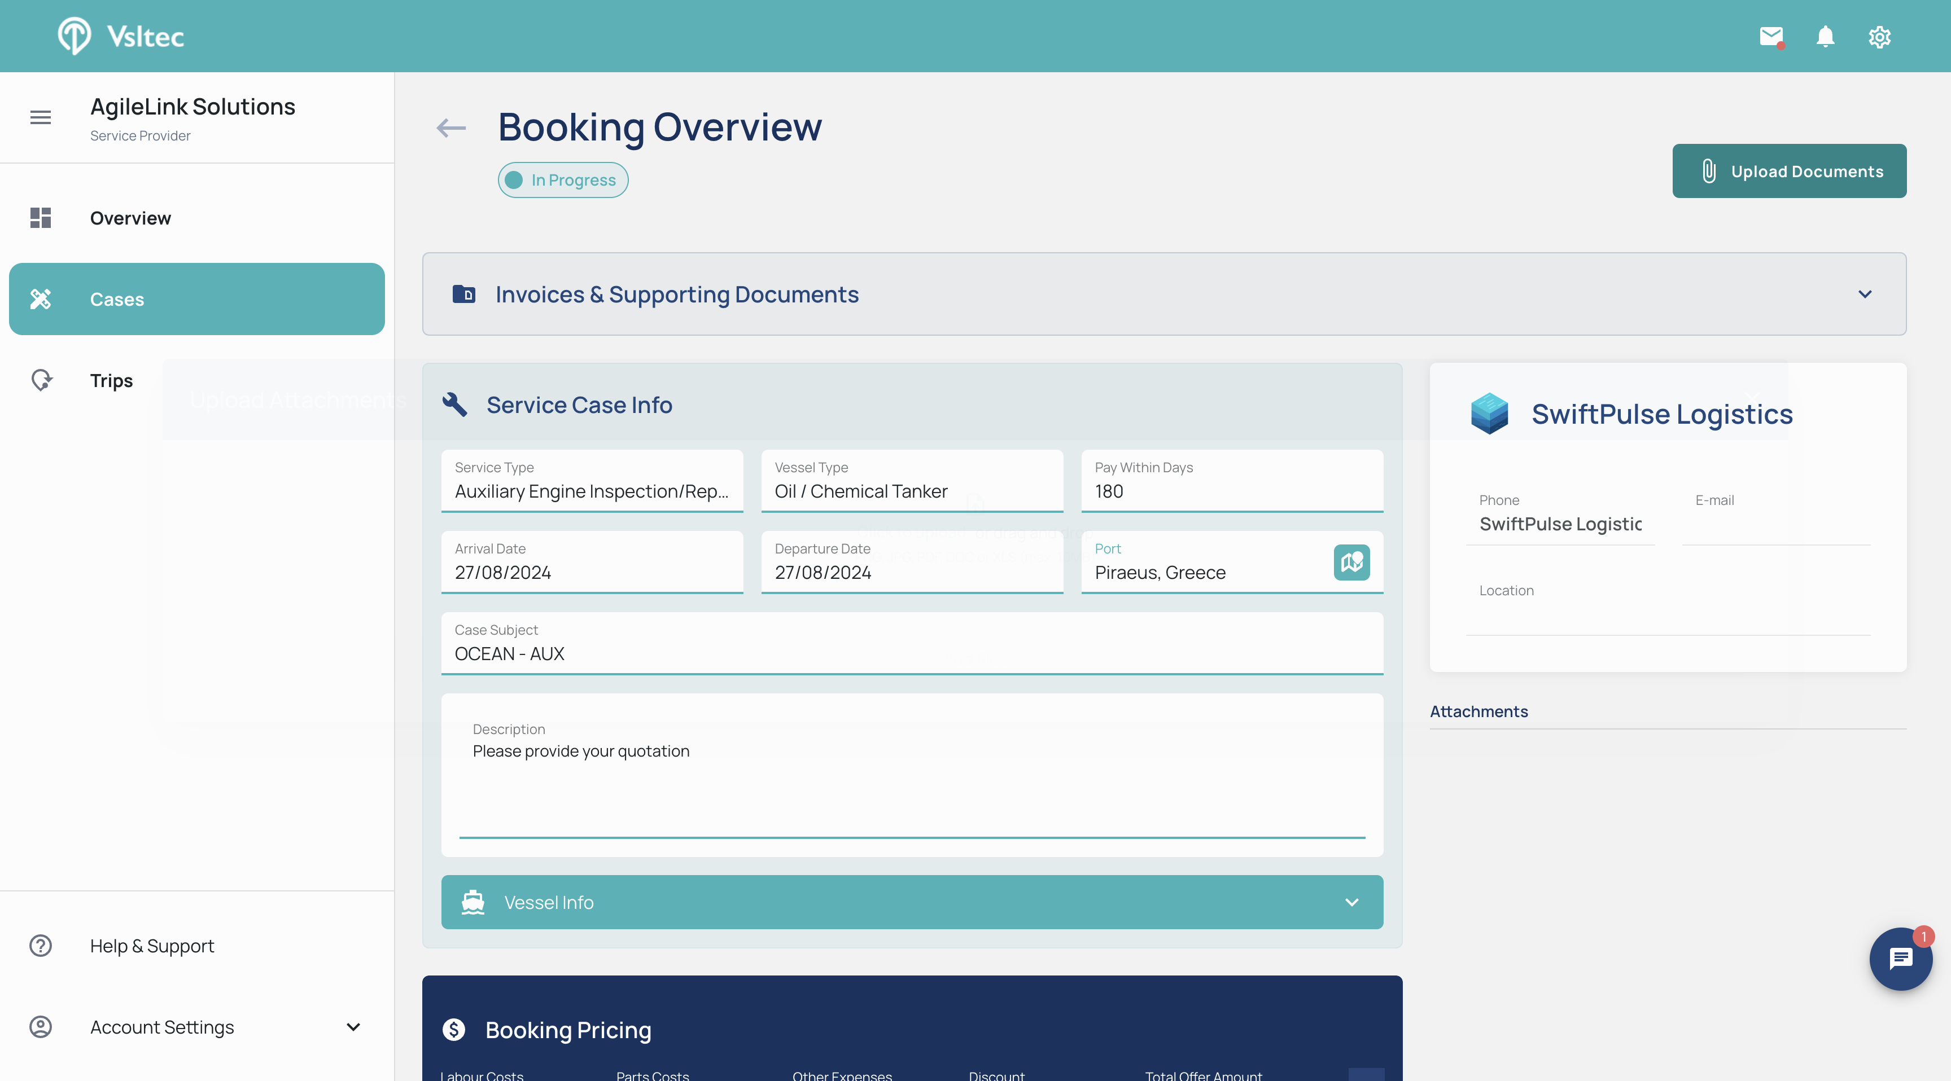Click the Service Case Info wrench icon
This screenshot has width=1951, height=1081.
[454, 404]
